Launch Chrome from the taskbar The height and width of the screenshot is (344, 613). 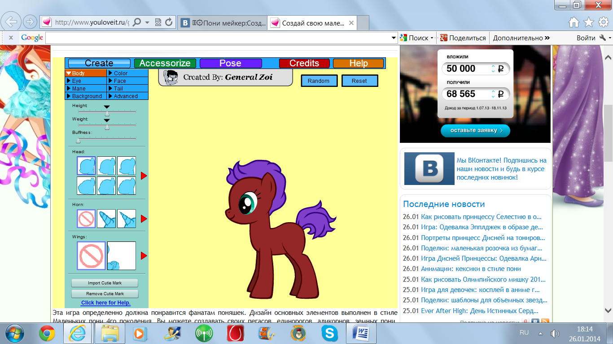pos(47,333)
